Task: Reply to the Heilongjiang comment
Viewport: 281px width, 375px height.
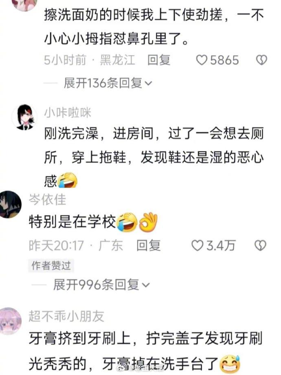Action: click(159, 60)
